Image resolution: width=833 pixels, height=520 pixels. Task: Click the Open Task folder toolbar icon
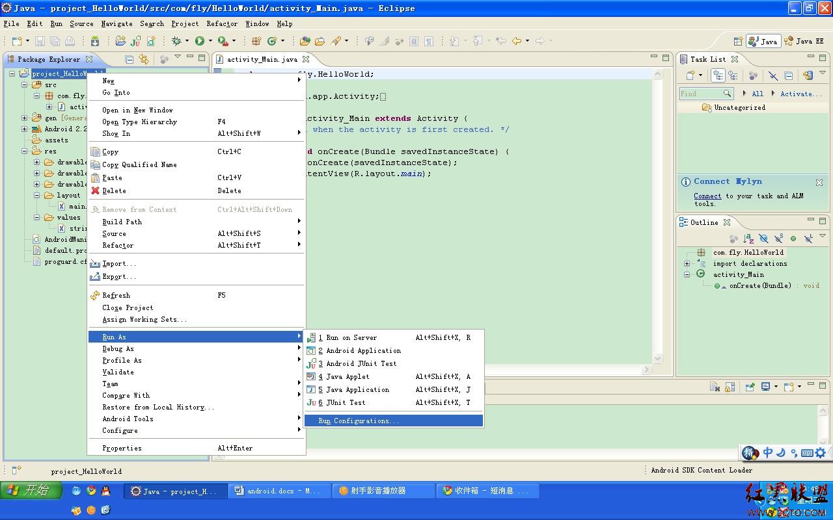click(320, 41)
